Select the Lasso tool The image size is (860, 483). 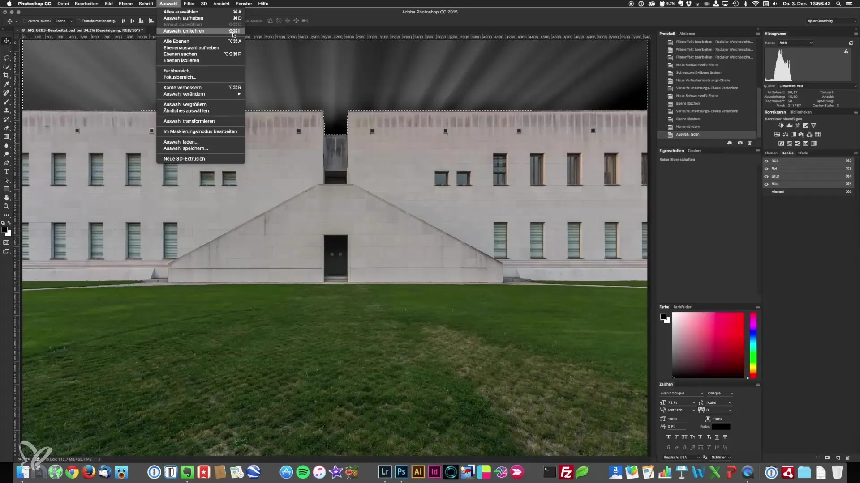[x=6, y=58]
